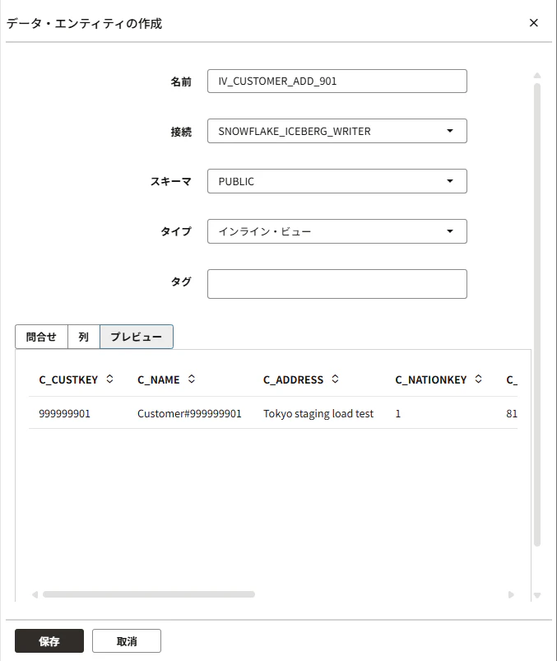The width and height of the screenshot is (557, 661).
Task: Click the C_ADDRESS column header
Action: pos(293,379)
